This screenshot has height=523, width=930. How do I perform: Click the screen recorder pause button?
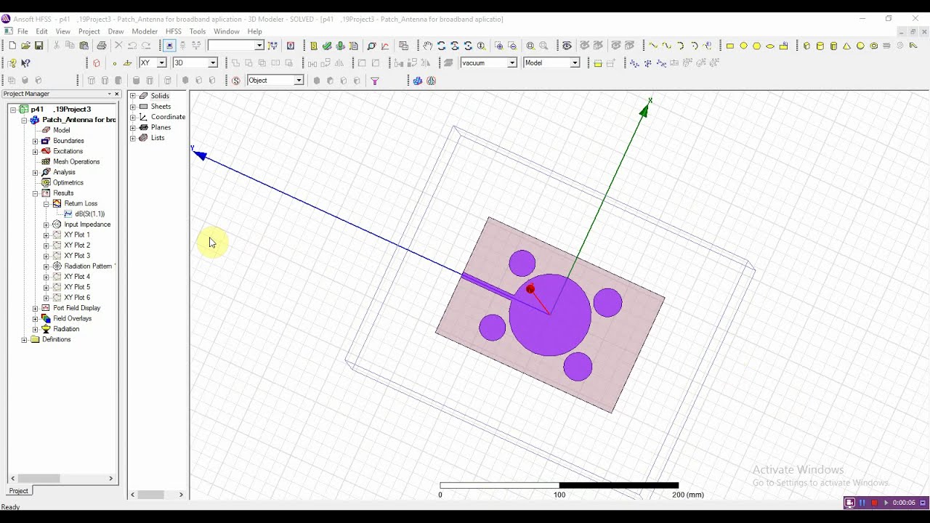862,503
